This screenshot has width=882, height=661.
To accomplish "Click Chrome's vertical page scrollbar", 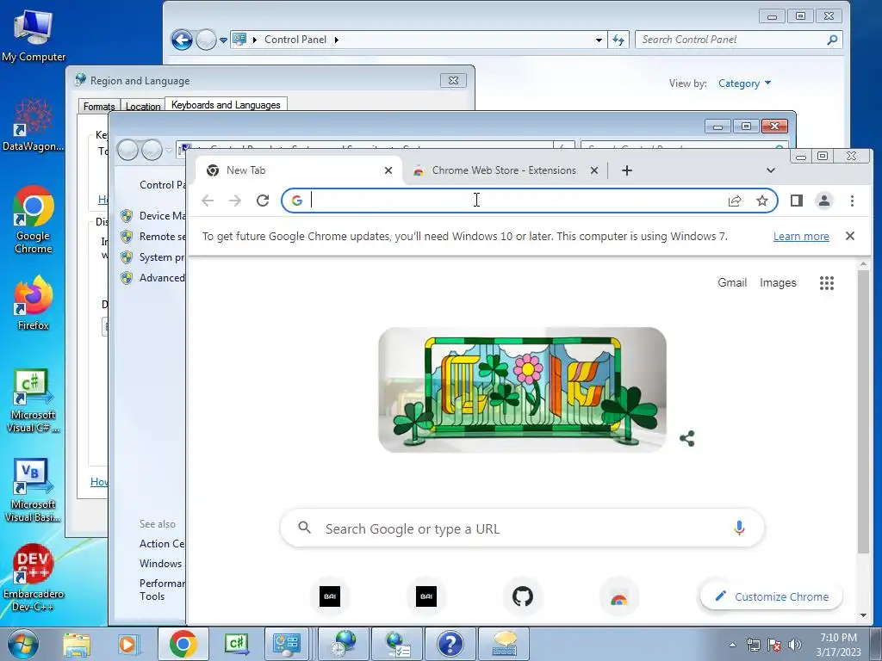I will click(863, 411).
